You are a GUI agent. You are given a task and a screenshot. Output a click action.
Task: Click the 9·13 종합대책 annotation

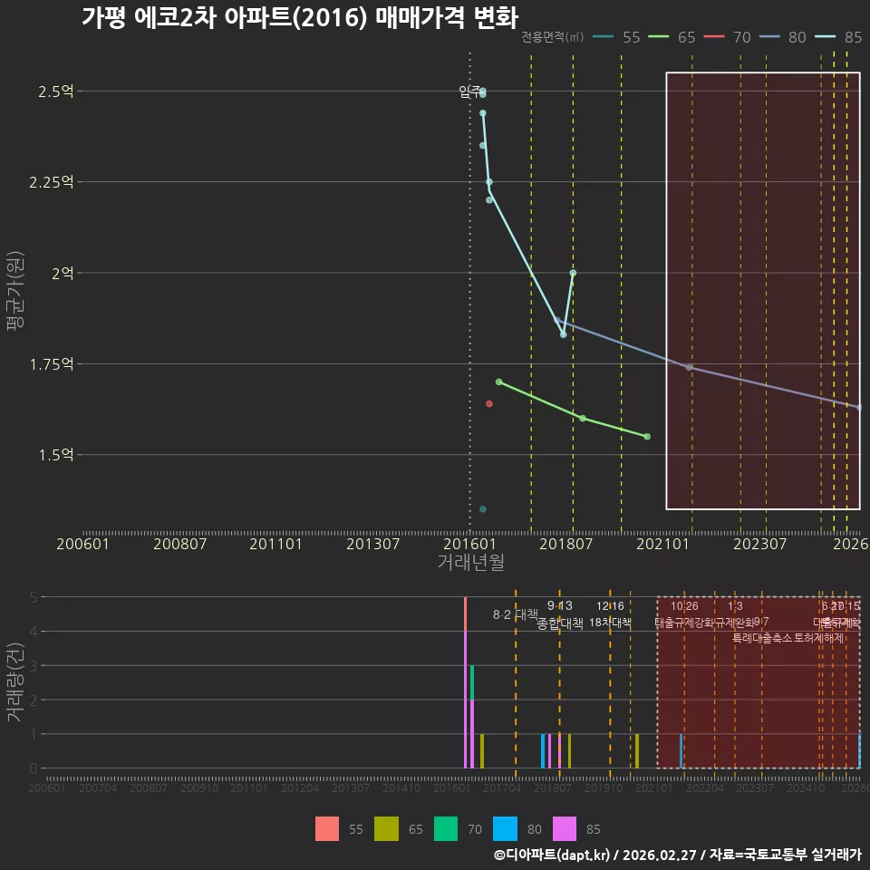(560, 614)
